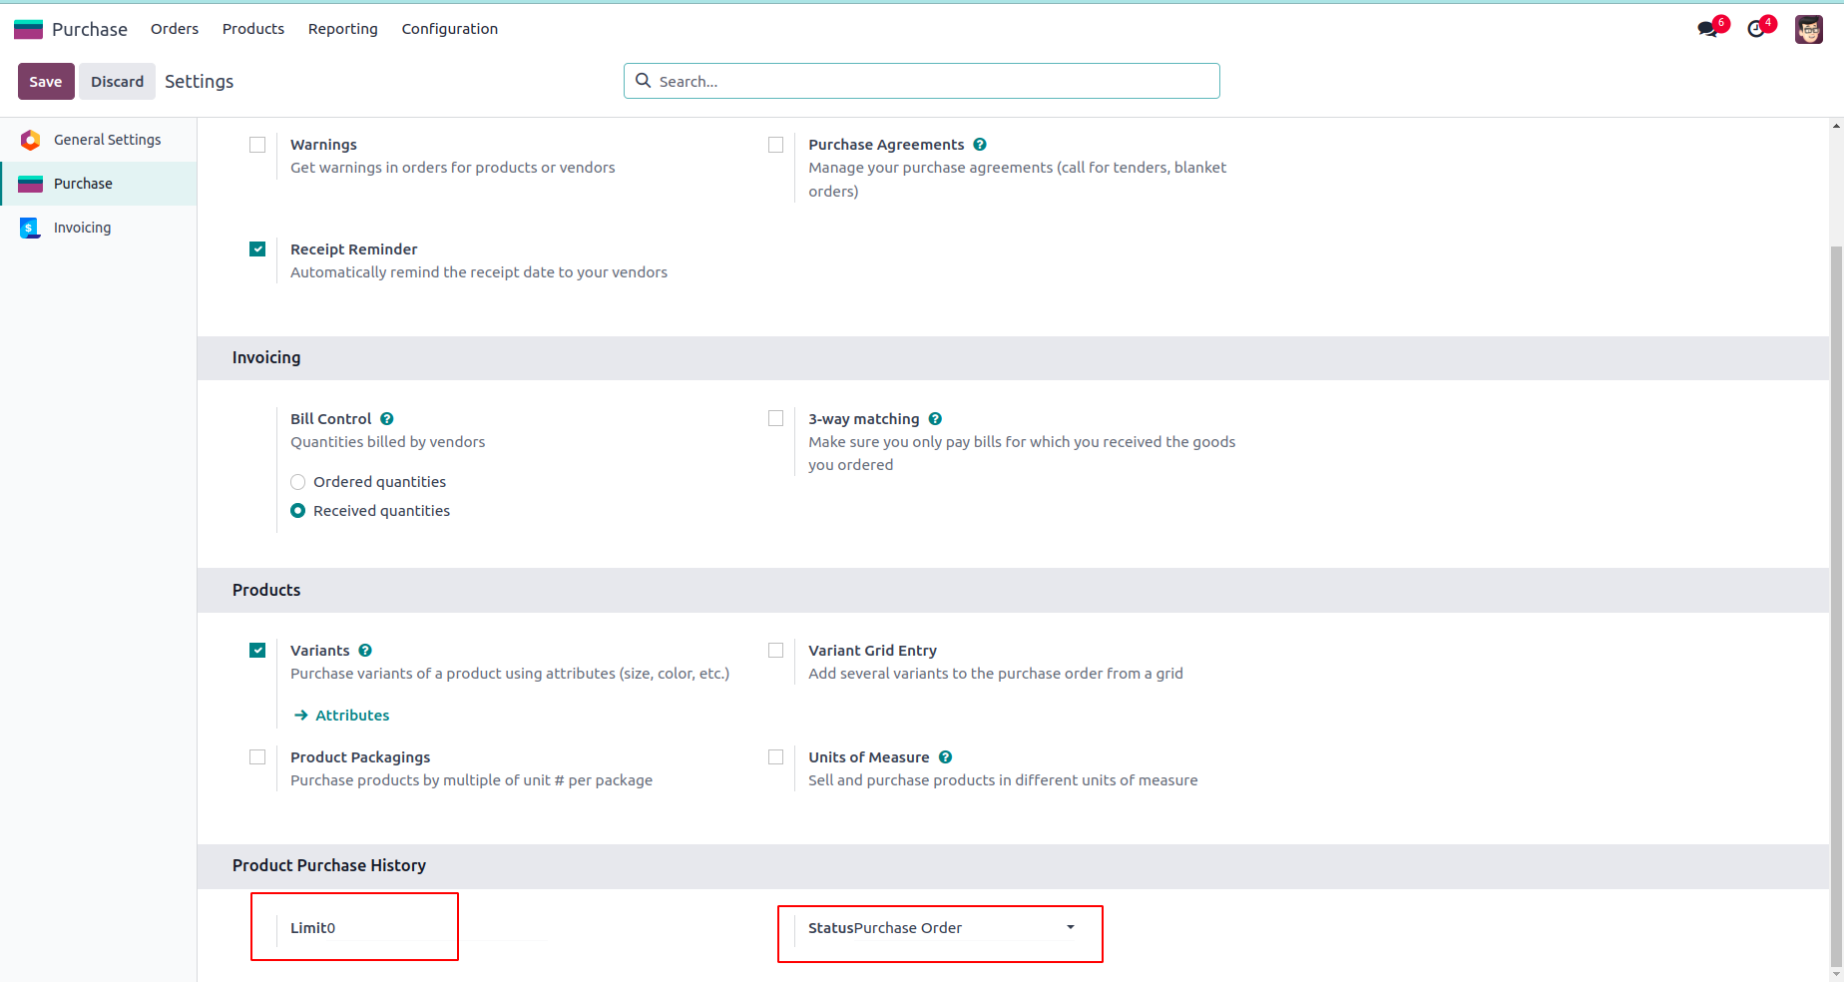Open the chat messages icon
The image size is (1844, 982).
(1708, 29)
